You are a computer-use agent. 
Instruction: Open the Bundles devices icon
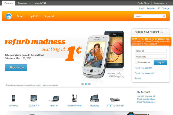95,98
